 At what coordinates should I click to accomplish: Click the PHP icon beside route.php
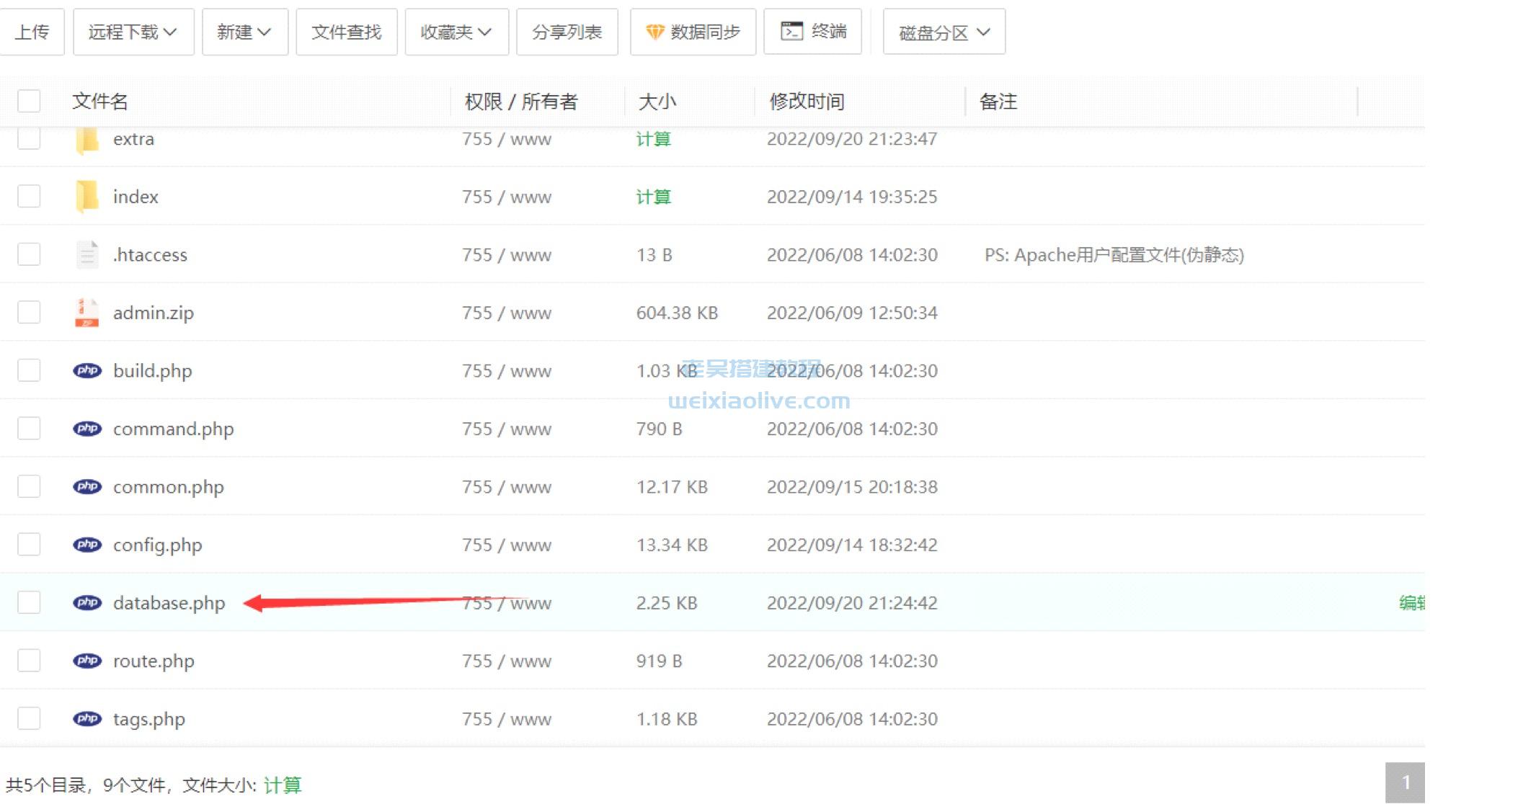[x=87, y=661]
